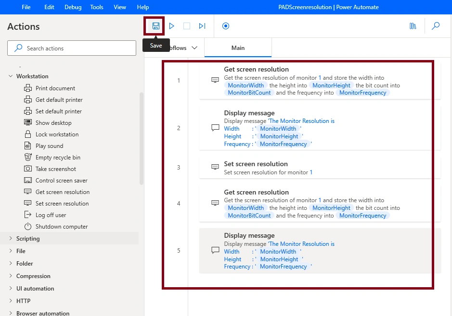The height and width of the screenshot is (316, 452).
Task: Click MonitorBitCount variable in step 1
Action: tap(249, 93)
